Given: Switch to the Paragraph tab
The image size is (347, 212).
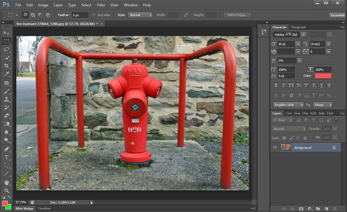Looking at the screenshot, I should pyautogui.click(x=298, y=27).
